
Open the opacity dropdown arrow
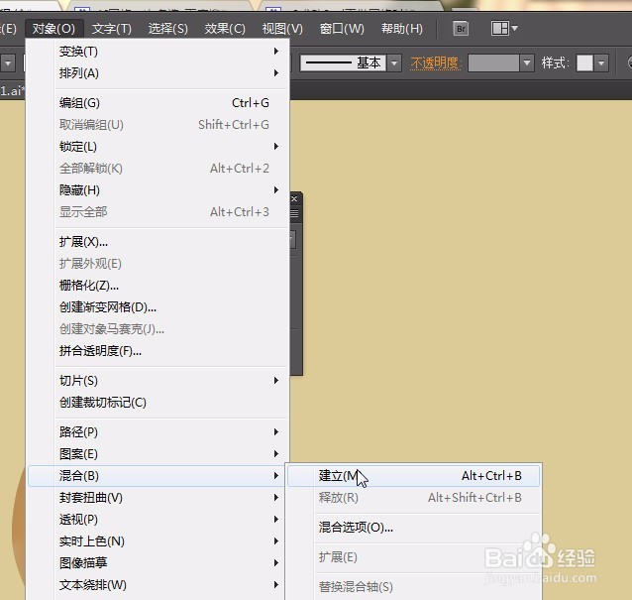tap(526, 62)
